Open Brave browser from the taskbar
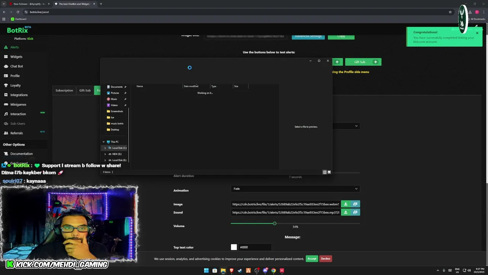The height and width of the screenshot is (275, 488). click(x=231, y=270)
